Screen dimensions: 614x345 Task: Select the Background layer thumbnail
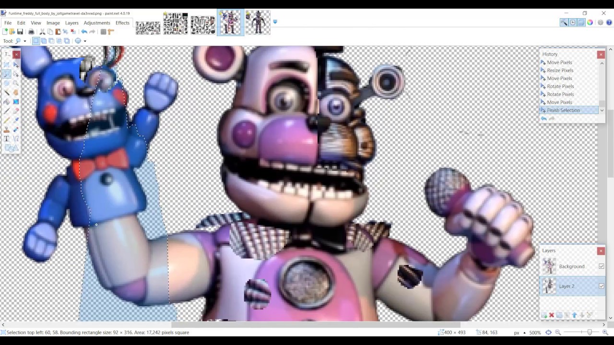(x=549, y=266)
